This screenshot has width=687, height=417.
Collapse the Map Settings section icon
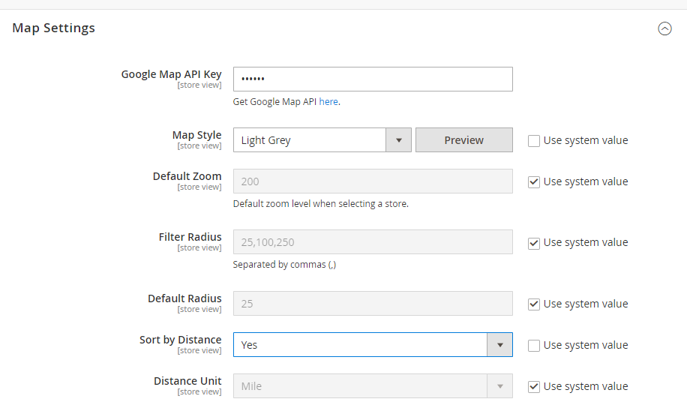click(x=664, y=28)
